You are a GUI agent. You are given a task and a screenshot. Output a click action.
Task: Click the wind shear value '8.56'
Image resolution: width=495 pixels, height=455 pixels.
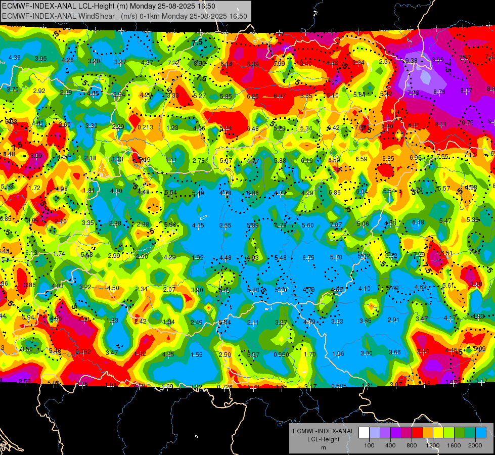438,59
